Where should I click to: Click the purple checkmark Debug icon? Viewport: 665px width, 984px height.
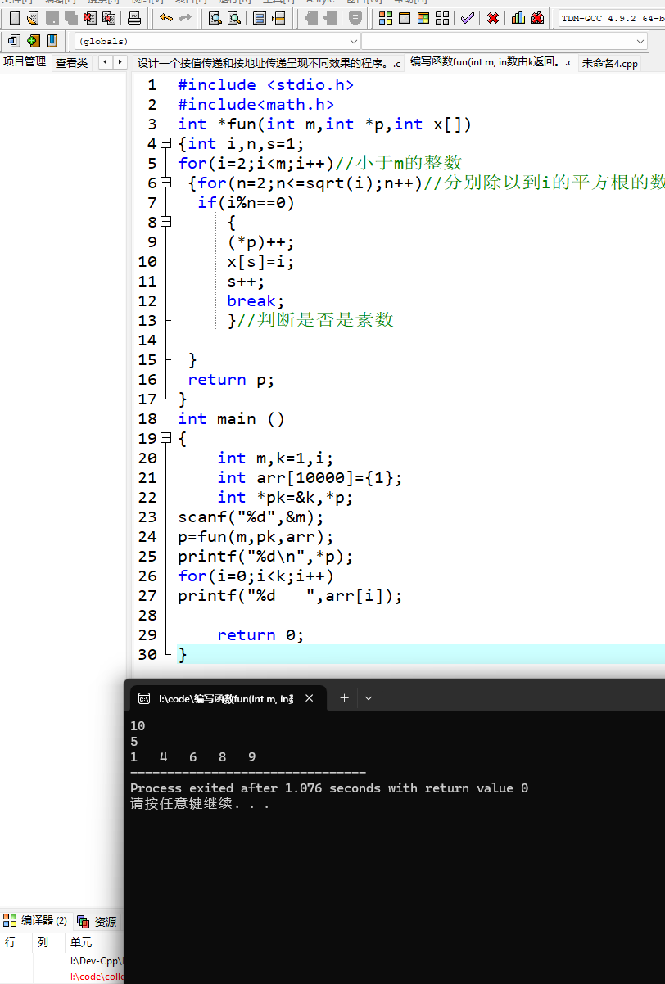point(468,18)
